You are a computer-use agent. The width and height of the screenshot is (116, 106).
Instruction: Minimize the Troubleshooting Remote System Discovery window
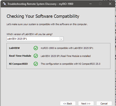coord(90,4)
